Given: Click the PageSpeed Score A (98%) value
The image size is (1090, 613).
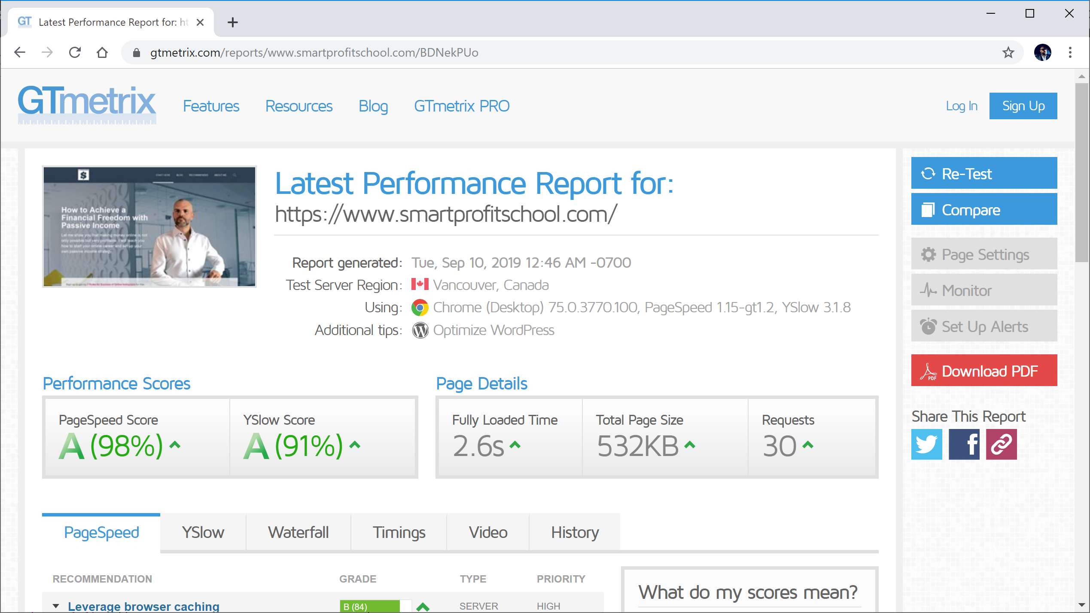Looking at the screenshot, I should 111,446.
